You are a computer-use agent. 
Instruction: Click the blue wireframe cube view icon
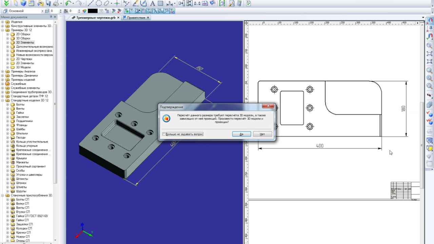point(429,140)
